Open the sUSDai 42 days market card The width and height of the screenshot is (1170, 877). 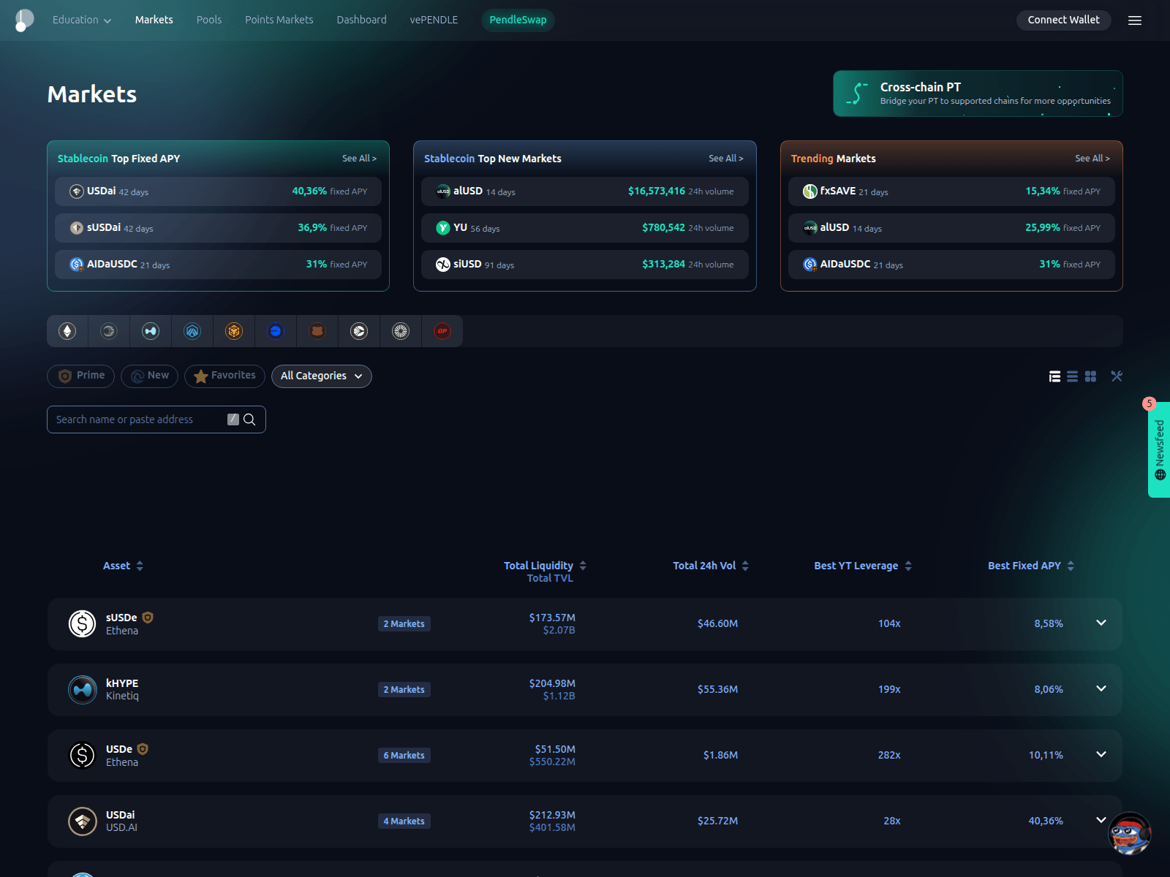(218, 228)
